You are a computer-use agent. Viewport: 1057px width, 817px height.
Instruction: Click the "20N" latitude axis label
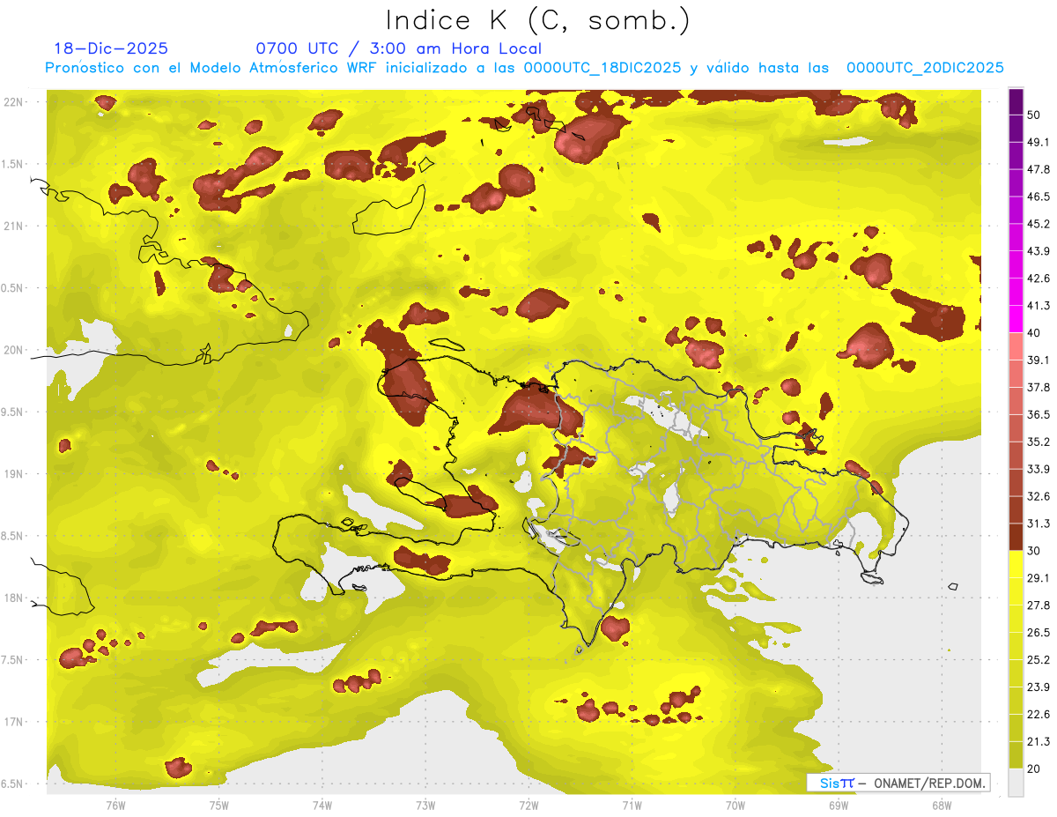pos(15,351)
